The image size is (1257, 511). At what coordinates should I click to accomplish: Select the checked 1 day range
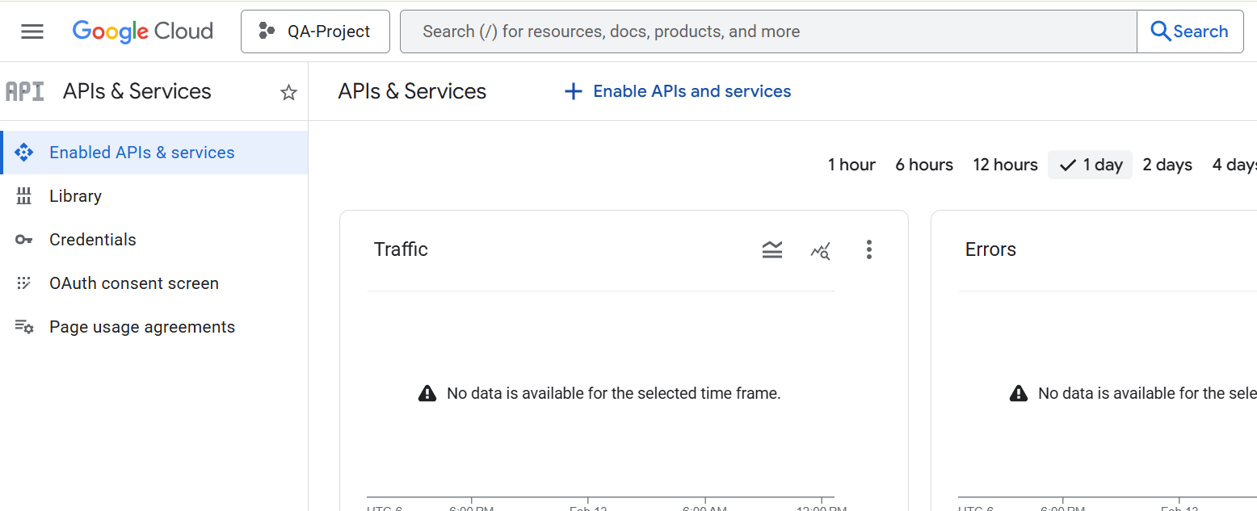pyautogui.click(x=1091, y=165)
